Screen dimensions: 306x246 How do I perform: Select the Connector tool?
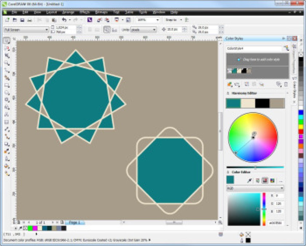pos(7,137)
